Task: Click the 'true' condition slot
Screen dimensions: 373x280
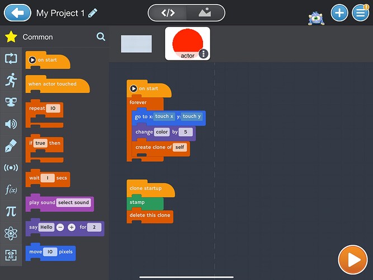Action: tap(40, 143)
